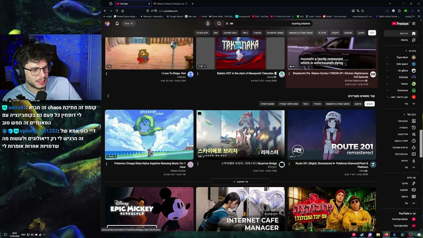The height and width of the screenshot is (238, 423).
Task: Reload the page in browser toolbar
Action: [117, 11]
